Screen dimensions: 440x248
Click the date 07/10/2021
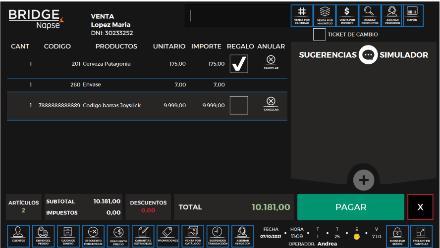(x=271, y=237)
